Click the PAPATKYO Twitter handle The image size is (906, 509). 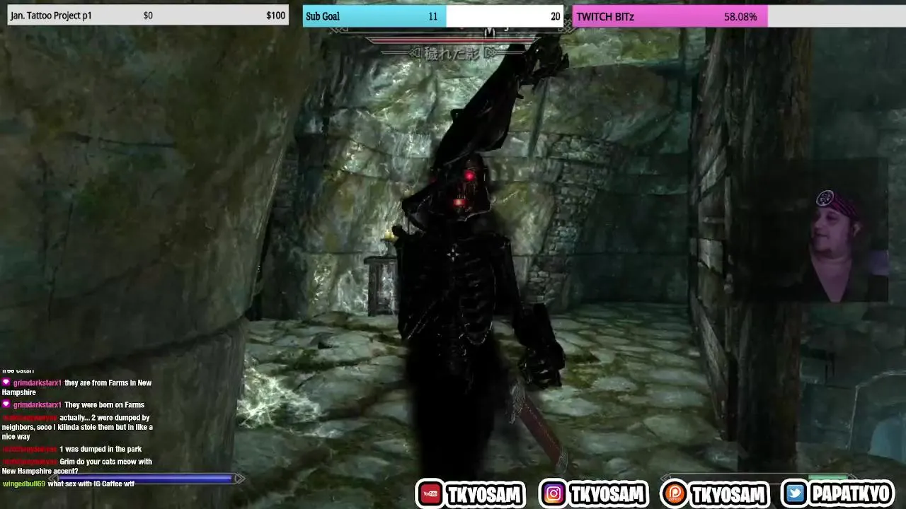click(851, 494)
